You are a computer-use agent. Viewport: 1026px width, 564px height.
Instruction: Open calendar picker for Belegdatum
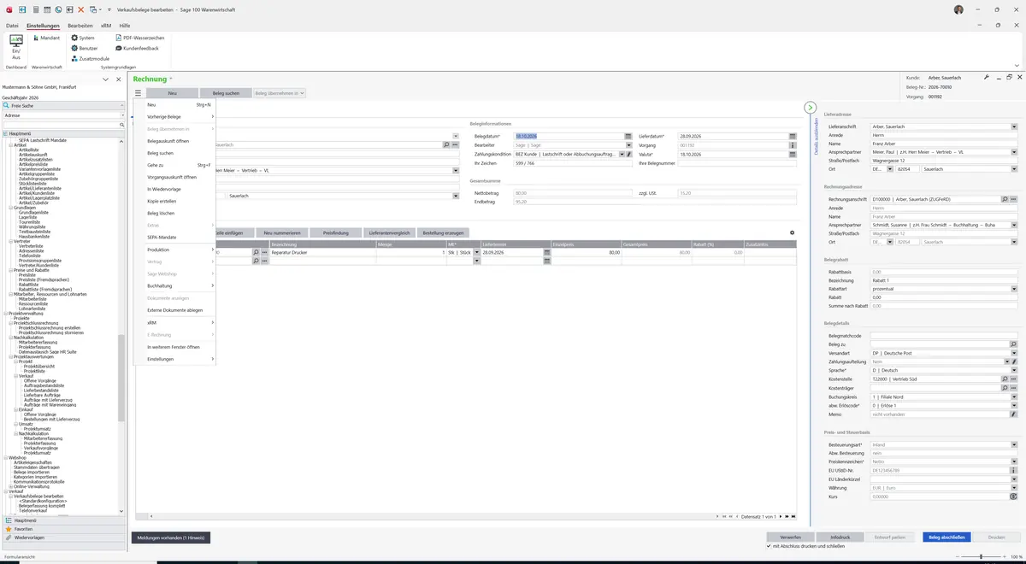[x=628, y=136]
